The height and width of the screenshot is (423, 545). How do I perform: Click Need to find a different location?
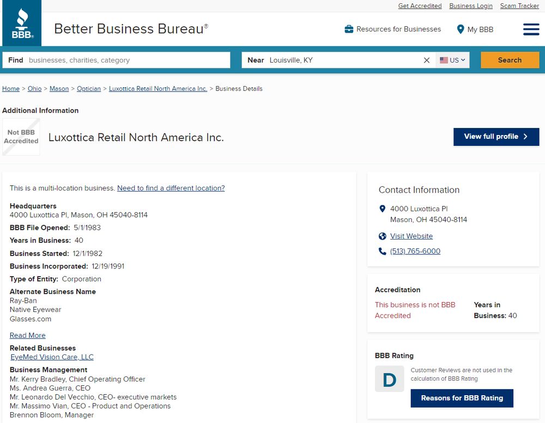171,188
